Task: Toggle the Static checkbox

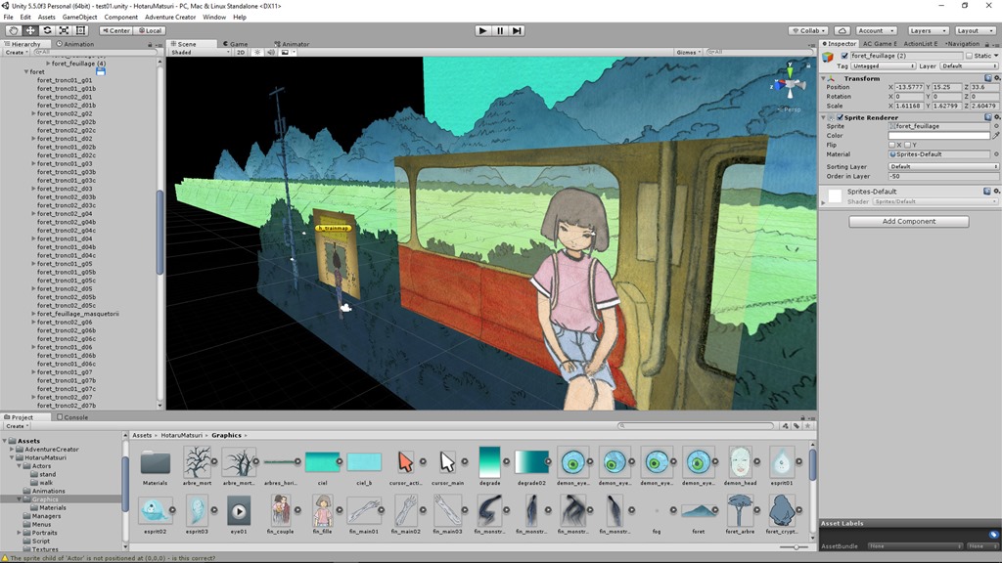Action: [969, 56]
